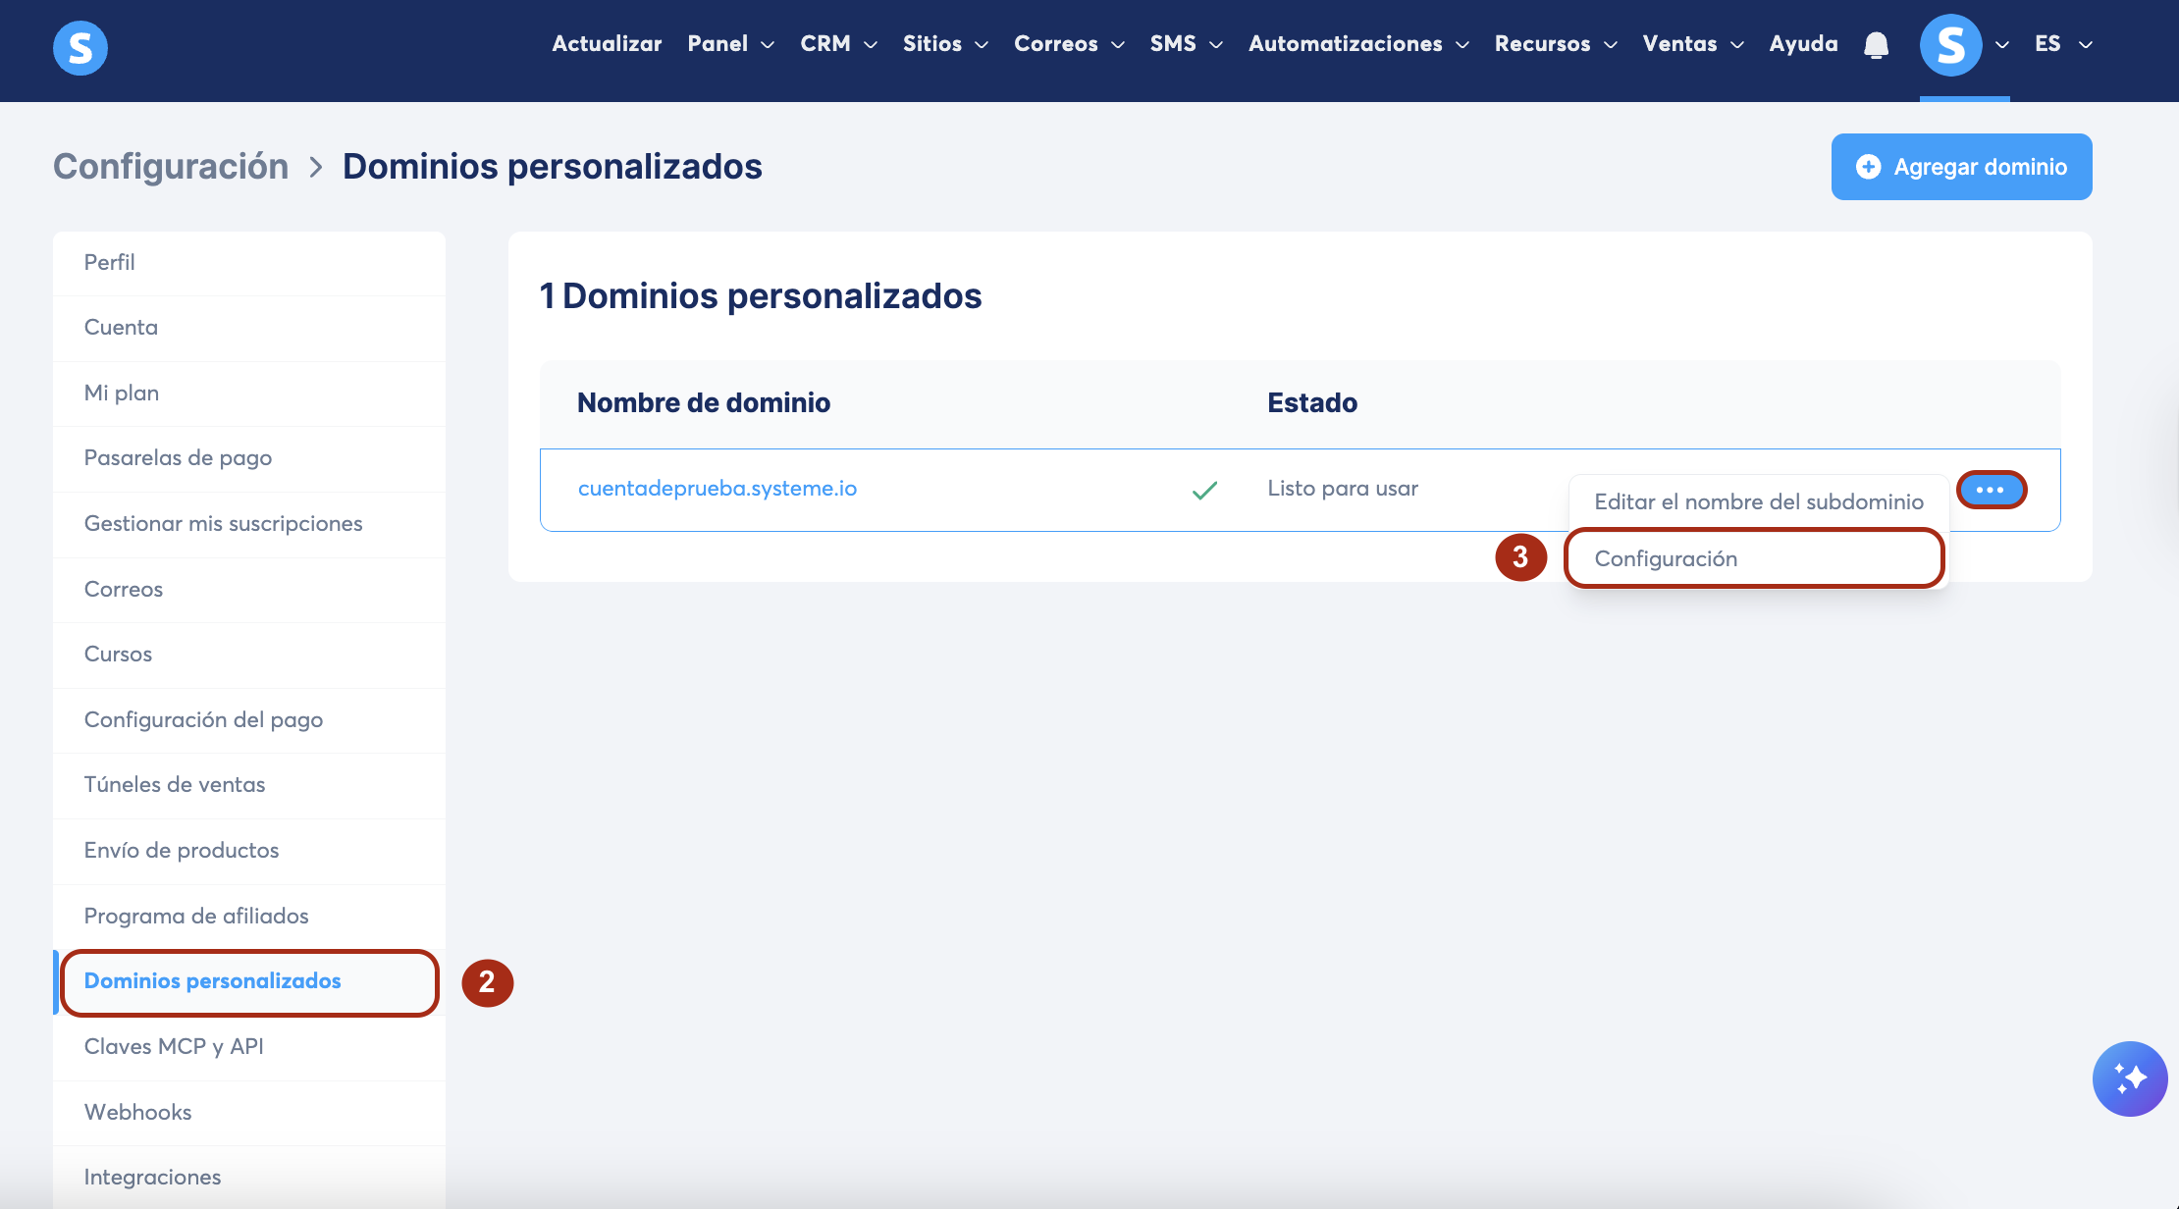Select Configuración from the context menu
2179x1209 pixels.
[1666, 558]
